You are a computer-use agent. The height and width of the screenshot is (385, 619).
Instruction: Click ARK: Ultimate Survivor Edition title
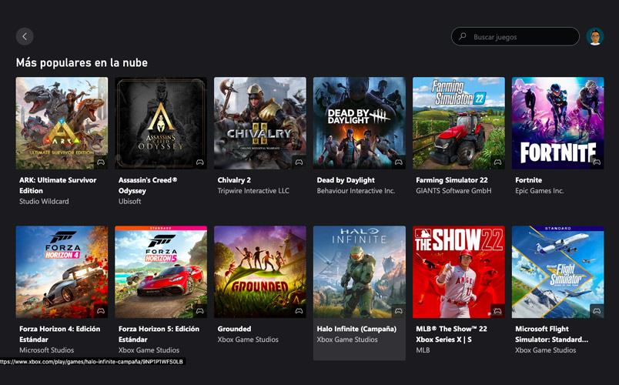(x=58, y=186)
